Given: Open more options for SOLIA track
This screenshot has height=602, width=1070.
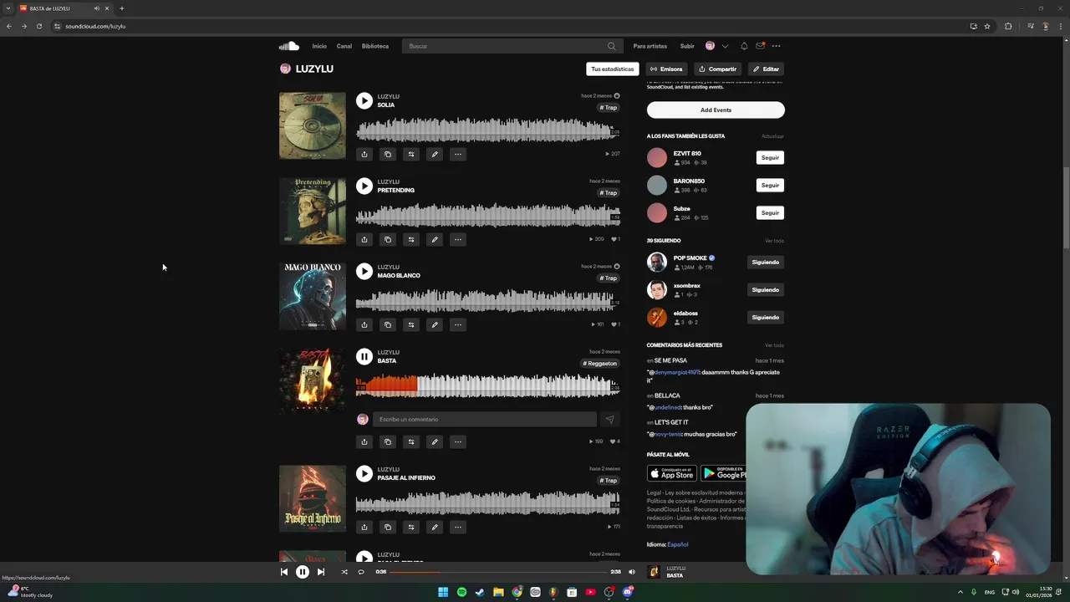Looking at the screenshot, I should 457,154.
